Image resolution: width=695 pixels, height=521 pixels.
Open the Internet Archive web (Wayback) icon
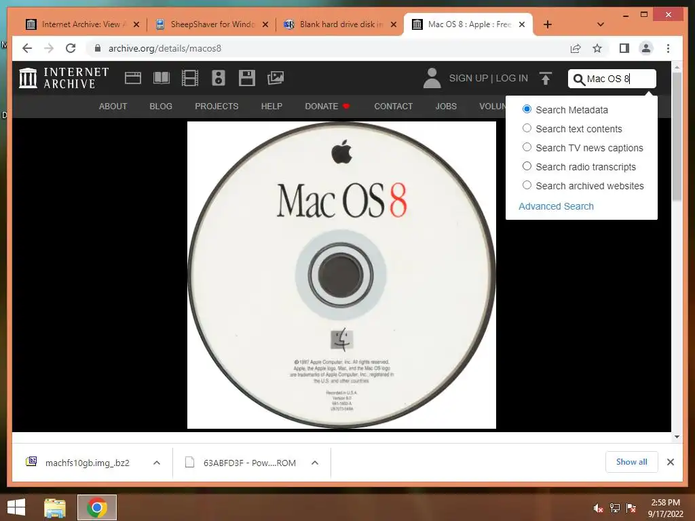tap(133, 78)
